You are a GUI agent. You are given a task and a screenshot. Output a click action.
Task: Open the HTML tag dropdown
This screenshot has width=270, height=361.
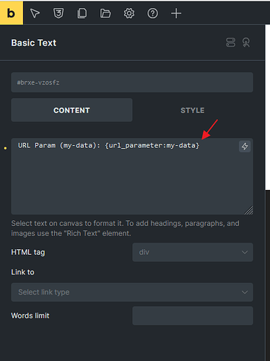click(x=193, y=252)
